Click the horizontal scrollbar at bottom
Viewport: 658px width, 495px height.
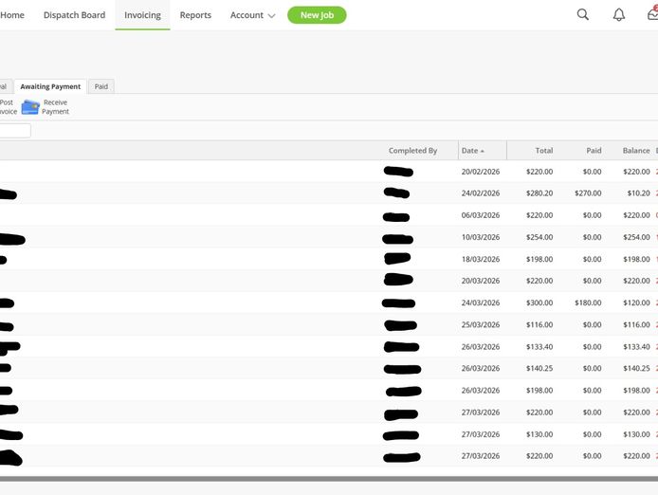click(x=329, y=479)
